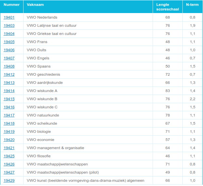203x186 pixels.
Task: Select the VWO natuurkunde subject name
Action: [43, 115]
